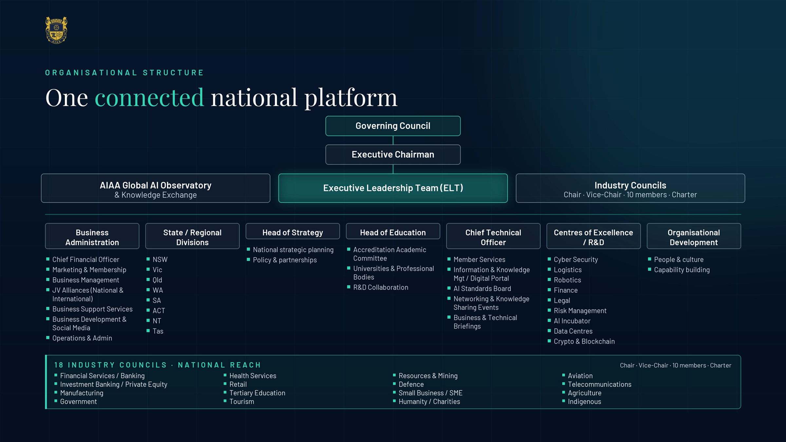The image size is (786, 442).
Task: Select 'AI Standards Board' item
Action: tap(482, 288)
